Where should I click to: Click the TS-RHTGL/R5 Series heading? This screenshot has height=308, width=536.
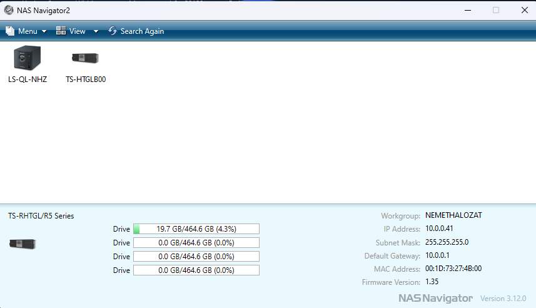click(x=41, y=216)
